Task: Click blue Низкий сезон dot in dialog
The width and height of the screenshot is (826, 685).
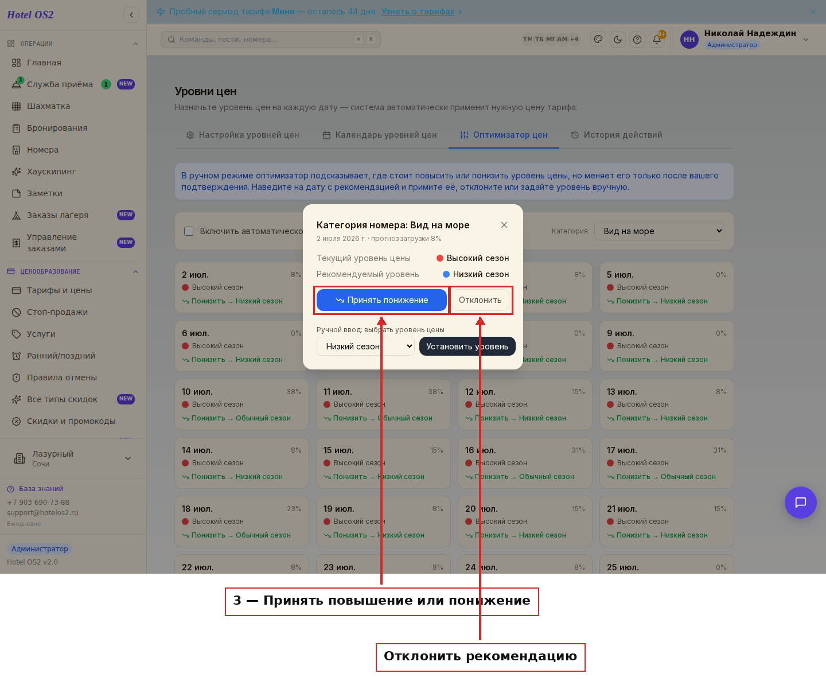Action: click(446, 274)
